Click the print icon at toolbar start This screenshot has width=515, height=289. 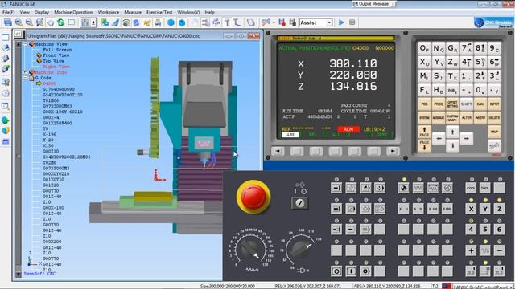8,22
